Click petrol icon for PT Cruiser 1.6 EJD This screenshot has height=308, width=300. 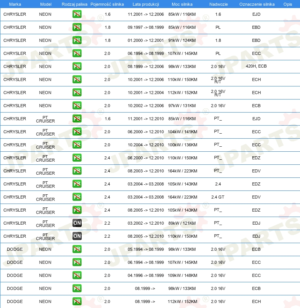pyautogui.click(x=77, y=119)
